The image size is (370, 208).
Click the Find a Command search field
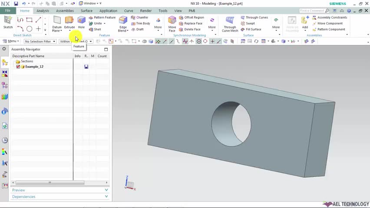(x=313, y=11)
